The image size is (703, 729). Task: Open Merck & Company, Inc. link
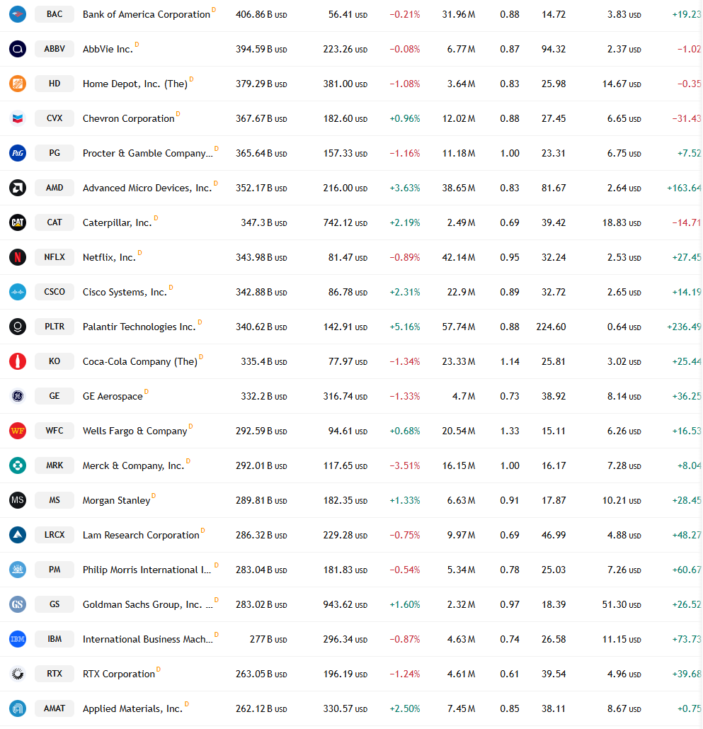pyautogui.click(x=134, y=466)
